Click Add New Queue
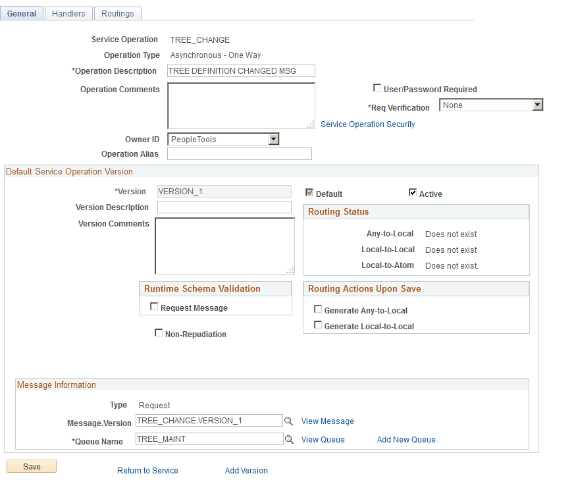 click(x=405, y=439)
